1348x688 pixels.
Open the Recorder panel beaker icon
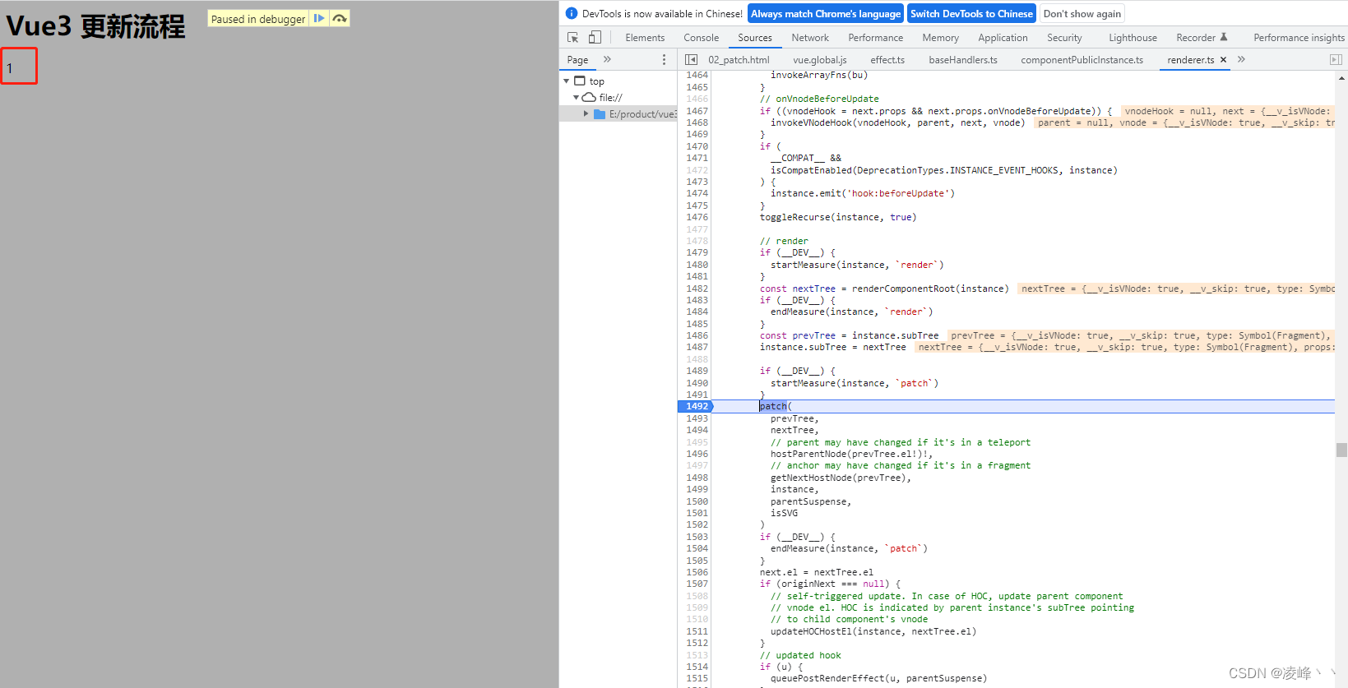[x=1224, y=37]
